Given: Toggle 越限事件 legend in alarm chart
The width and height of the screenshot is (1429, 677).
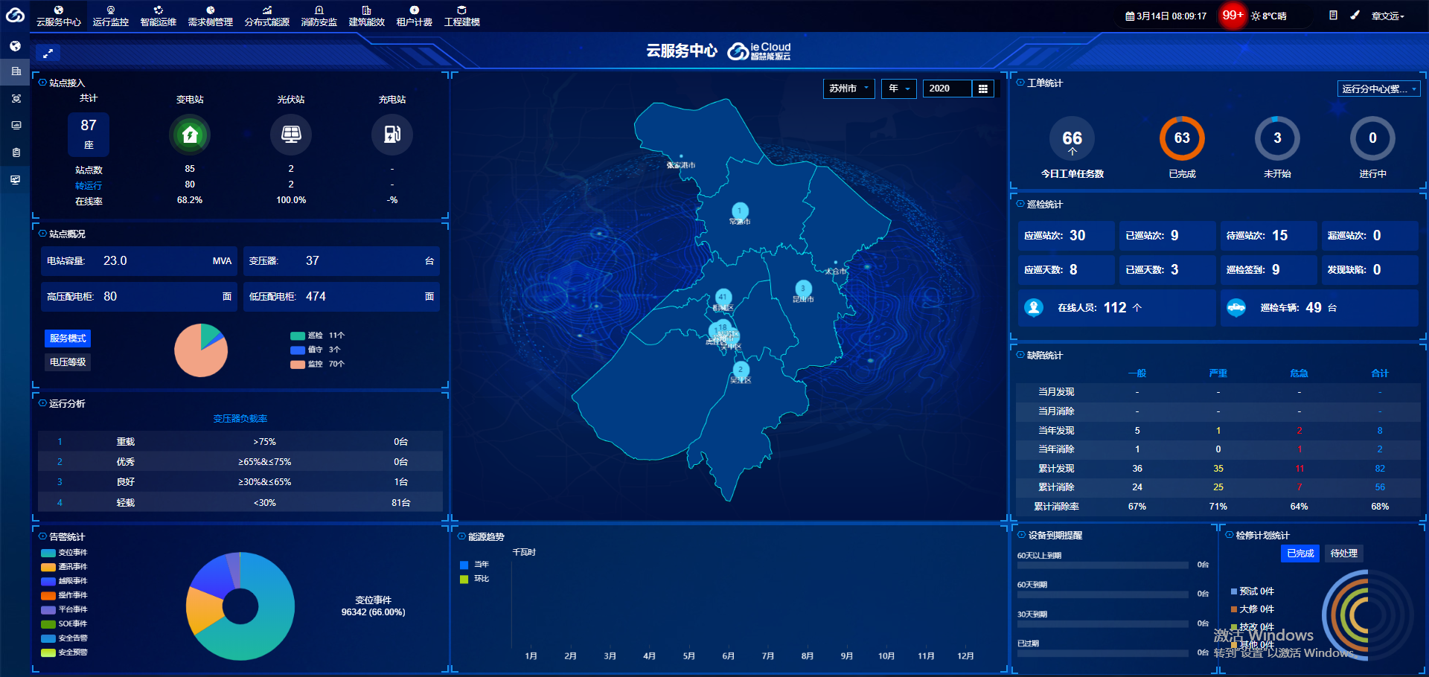Looking at the screenshot, I should pyautogui.click(x=65, y=581).
